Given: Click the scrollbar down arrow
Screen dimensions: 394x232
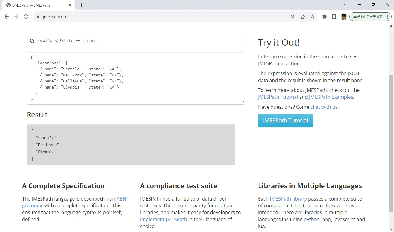Looking at the screenshot, I should 391,229.
